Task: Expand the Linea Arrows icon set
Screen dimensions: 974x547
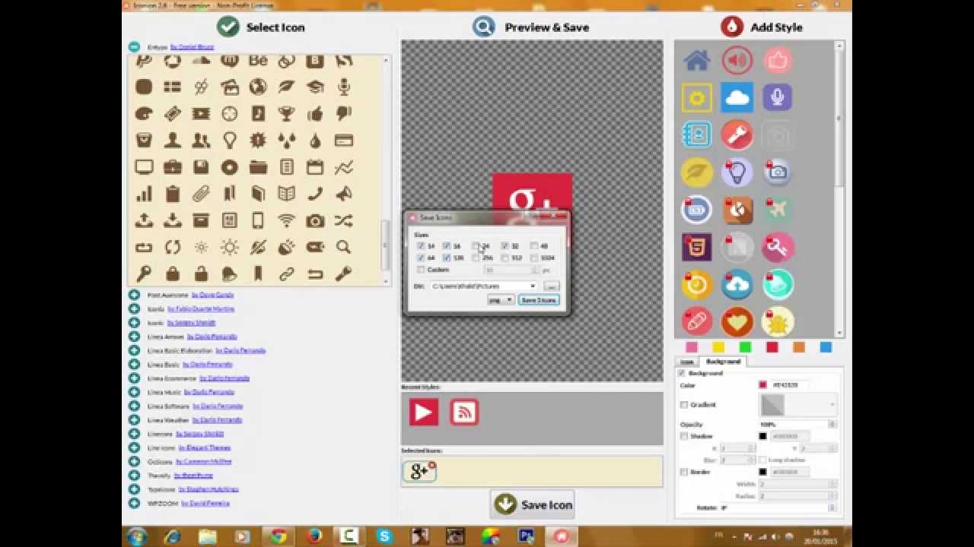Action: point(134,337)
